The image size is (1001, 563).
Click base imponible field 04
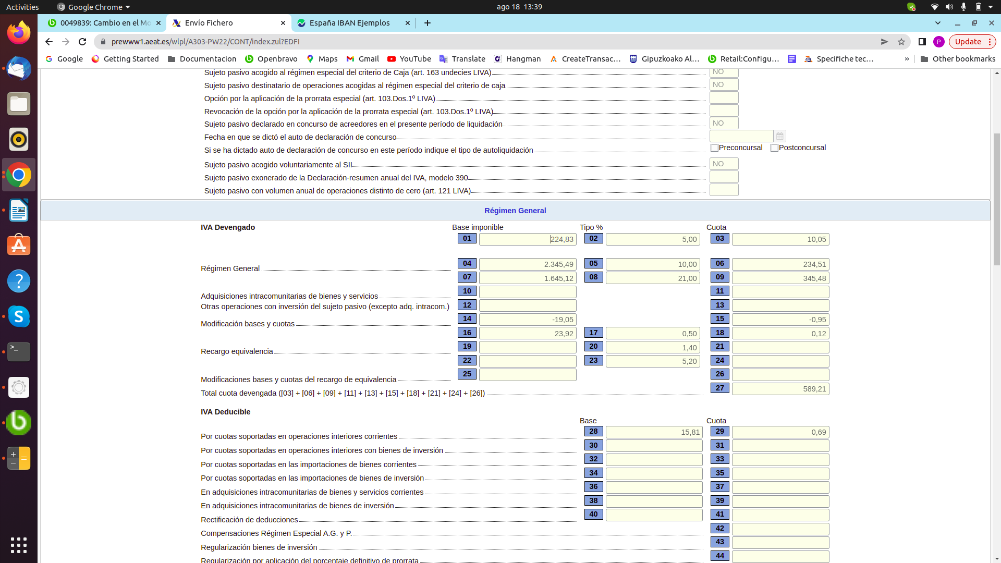(527, 264)
